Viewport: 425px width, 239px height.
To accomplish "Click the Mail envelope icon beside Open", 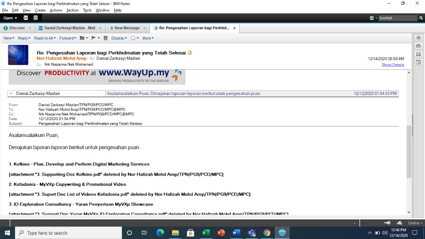I will (x=26, y=18).
